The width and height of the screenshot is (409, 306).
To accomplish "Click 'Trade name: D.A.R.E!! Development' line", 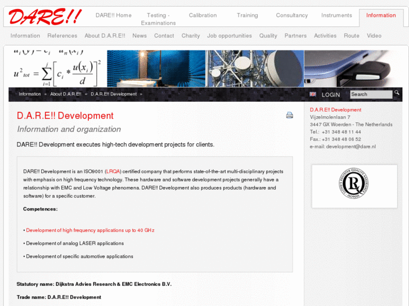I will point(59,297).
